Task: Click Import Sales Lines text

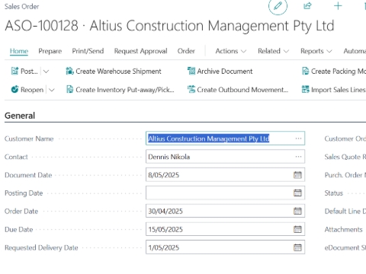Action: pos(339,90)
